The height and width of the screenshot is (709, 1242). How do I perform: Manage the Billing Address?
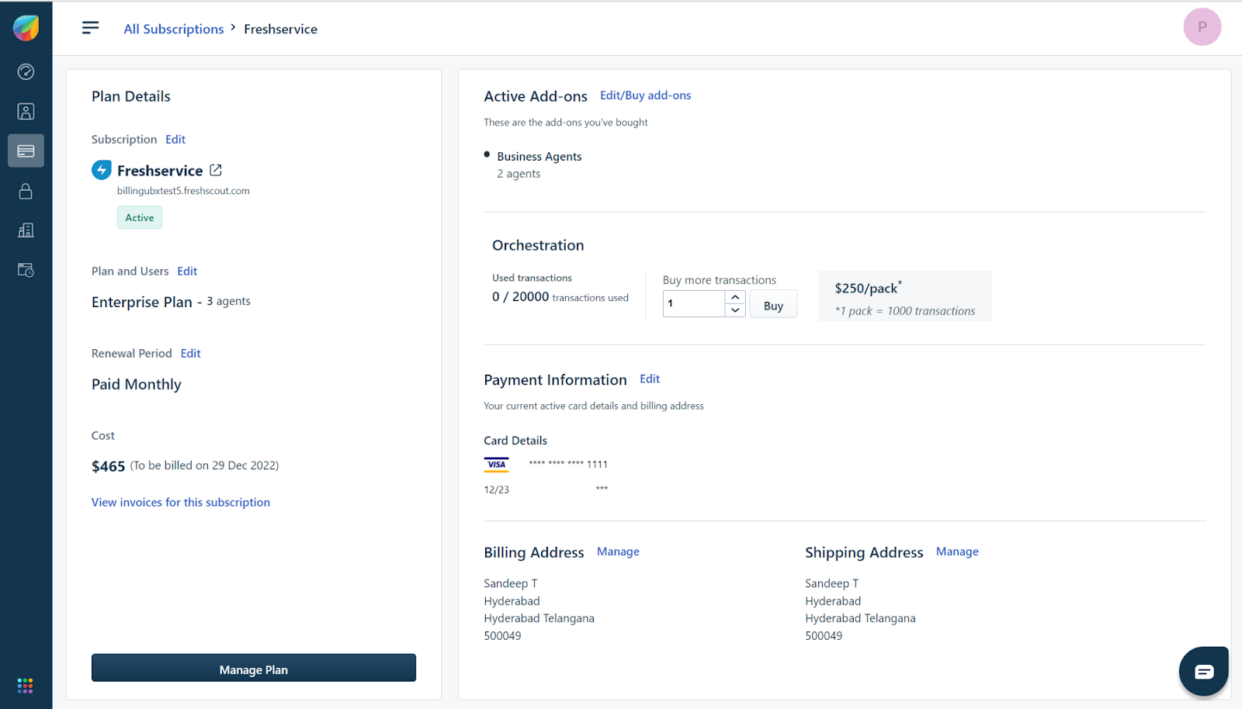coord(618,552)
